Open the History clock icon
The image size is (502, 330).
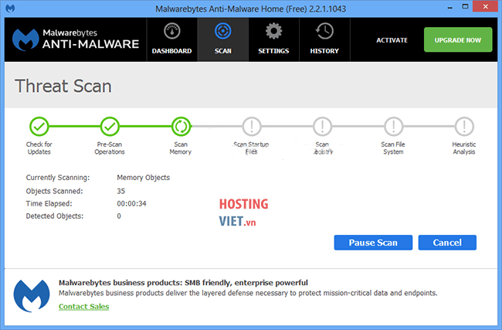[324, 32]
